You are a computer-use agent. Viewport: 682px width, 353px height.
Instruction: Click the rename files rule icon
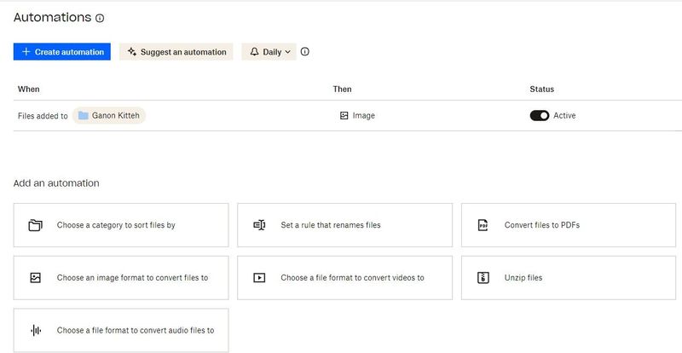click(x=259, y=225)
